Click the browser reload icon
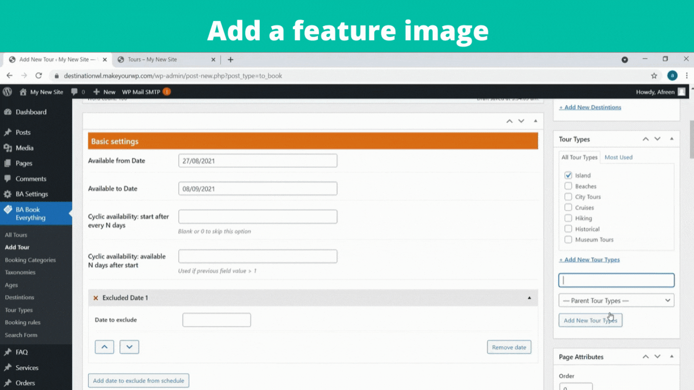Image resolution: width=694 pixels, height=390 pixels. click(x=39, y=76)
